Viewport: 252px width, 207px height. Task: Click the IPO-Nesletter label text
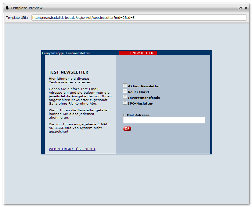[x=140, y=103]
